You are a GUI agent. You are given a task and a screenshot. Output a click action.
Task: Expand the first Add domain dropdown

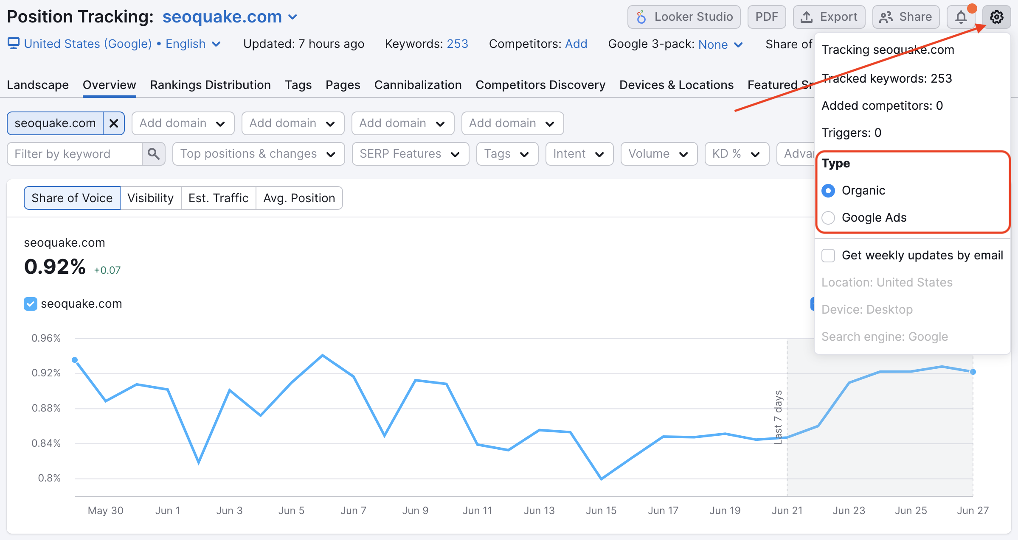pos(183,123)
